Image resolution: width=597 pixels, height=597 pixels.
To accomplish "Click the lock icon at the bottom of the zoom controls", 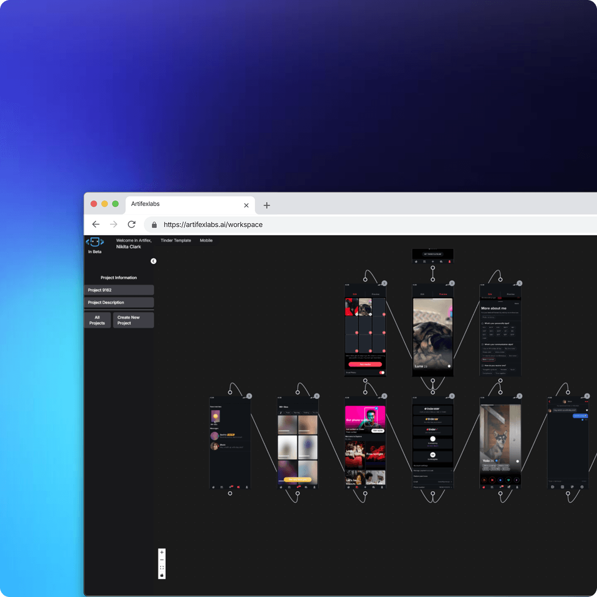I will (162, 574).
